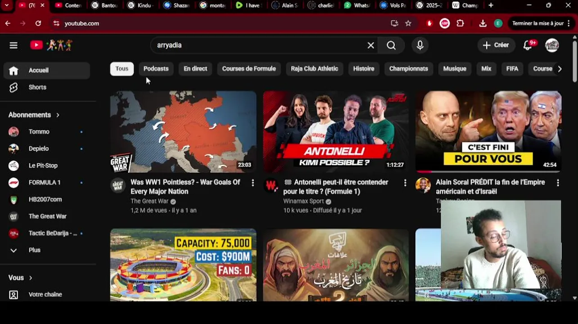Image resolution: width=578 pixels, height=324 pixels.
Task: Select the Raja Club Athletic chip
Action: 314,69
